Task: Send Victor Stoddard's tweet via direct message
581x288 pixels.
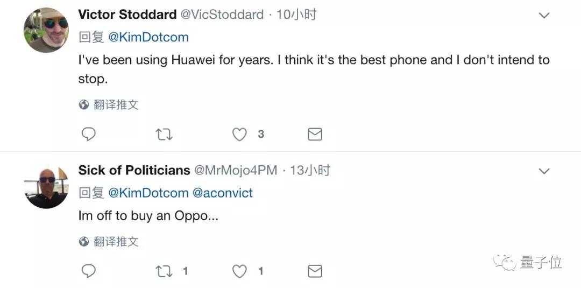Action: pos(315,134)
